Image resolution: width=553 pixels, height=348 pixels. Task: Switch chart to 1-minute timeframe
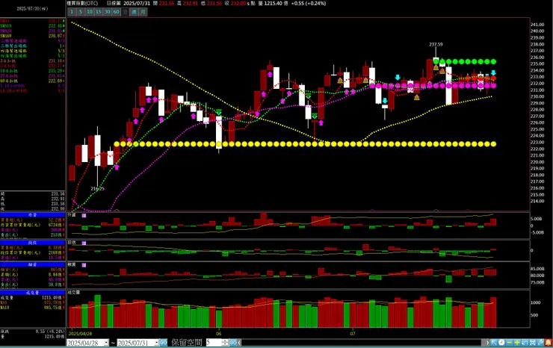click(72, 12)
